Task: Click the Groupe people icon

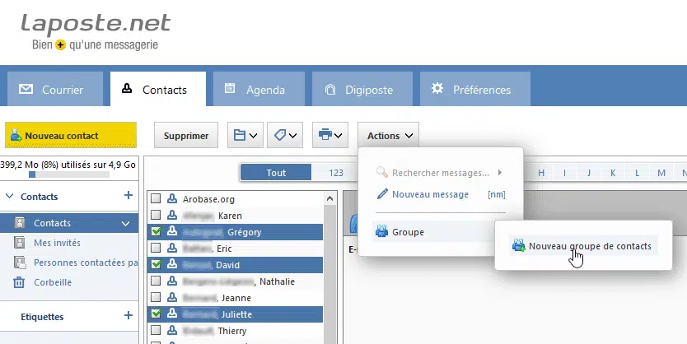Action: pos(381,231)
